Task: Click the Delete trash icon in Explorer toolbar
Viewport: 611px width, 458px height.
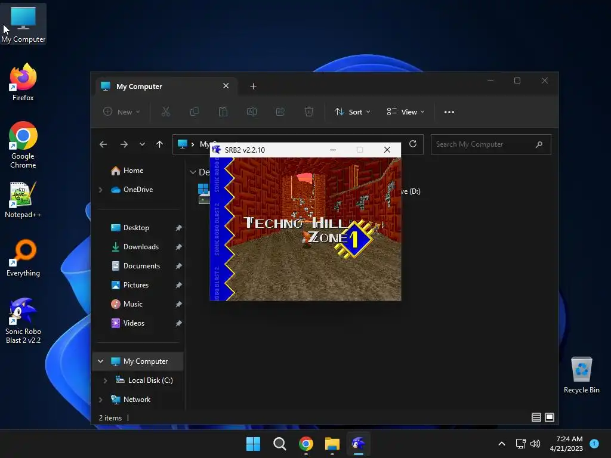Action: tap(308, 112)
